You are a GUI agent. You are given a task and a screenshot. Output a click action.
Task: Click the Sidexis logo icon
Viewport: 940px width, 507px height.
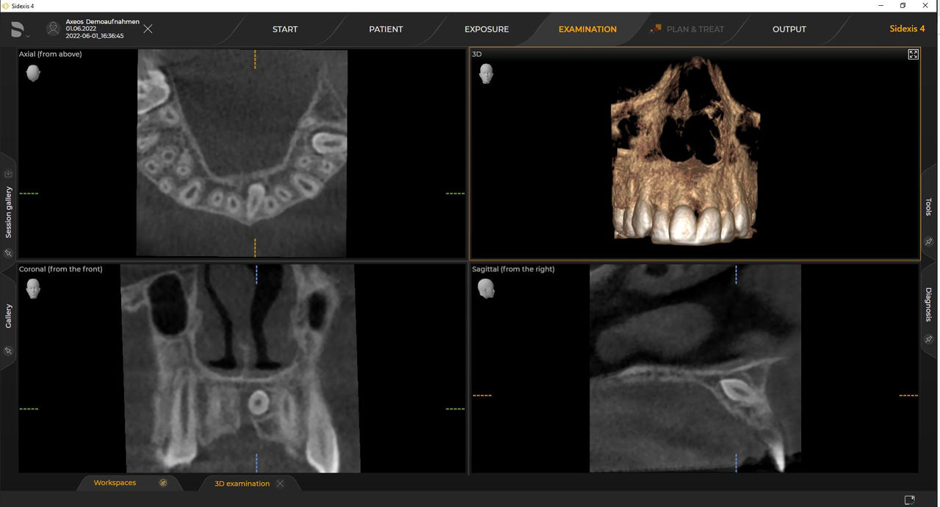[x=17, y=29]
